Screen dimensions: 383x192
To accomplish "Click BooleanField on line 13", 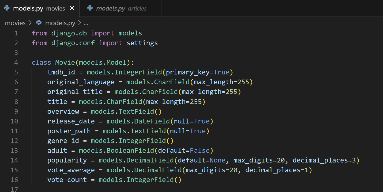I will 130,151.
